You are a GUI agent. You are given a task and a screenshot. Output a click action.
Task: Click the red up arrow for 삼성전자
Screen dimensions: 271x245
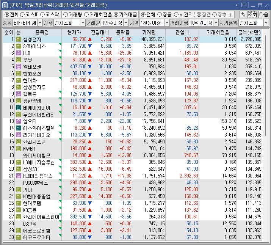click(x=90, y=39)
